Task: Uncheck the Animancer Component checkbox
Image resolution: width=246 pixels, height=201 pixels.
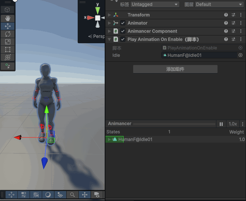Action: pos(123,31)
